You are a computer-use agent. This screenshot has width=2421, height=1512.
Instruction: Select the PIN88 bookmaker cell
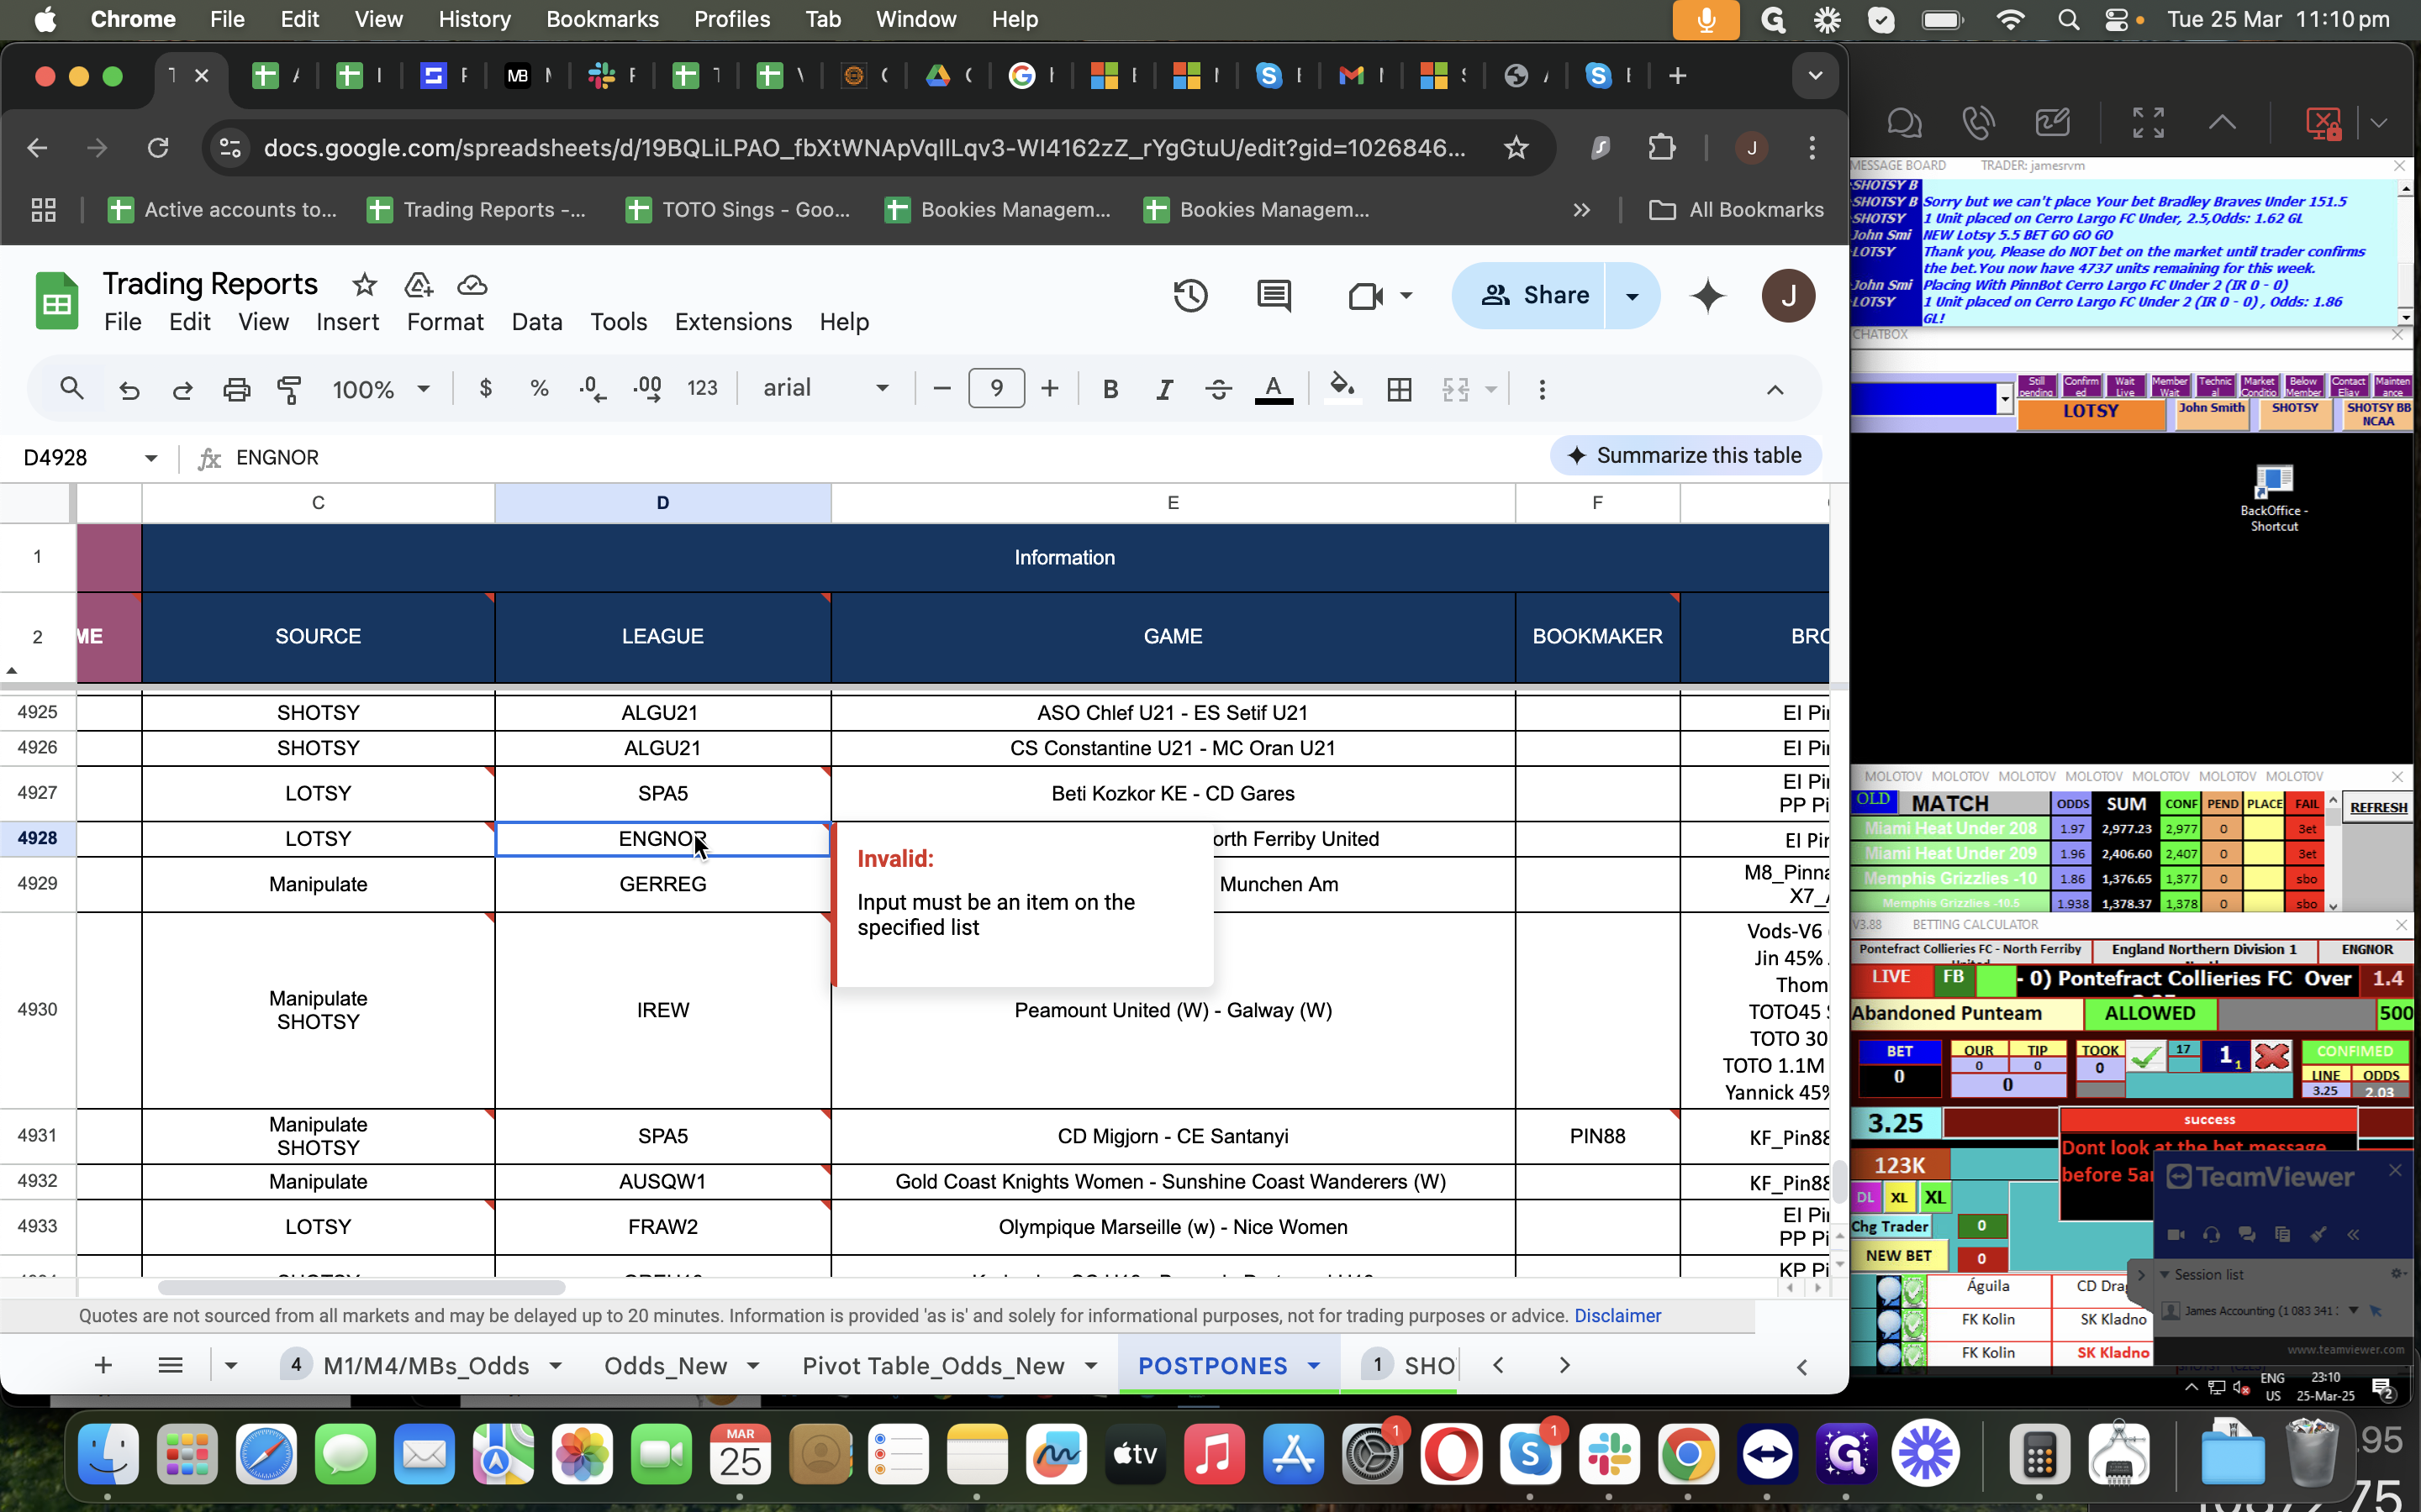(1596, 1136)
